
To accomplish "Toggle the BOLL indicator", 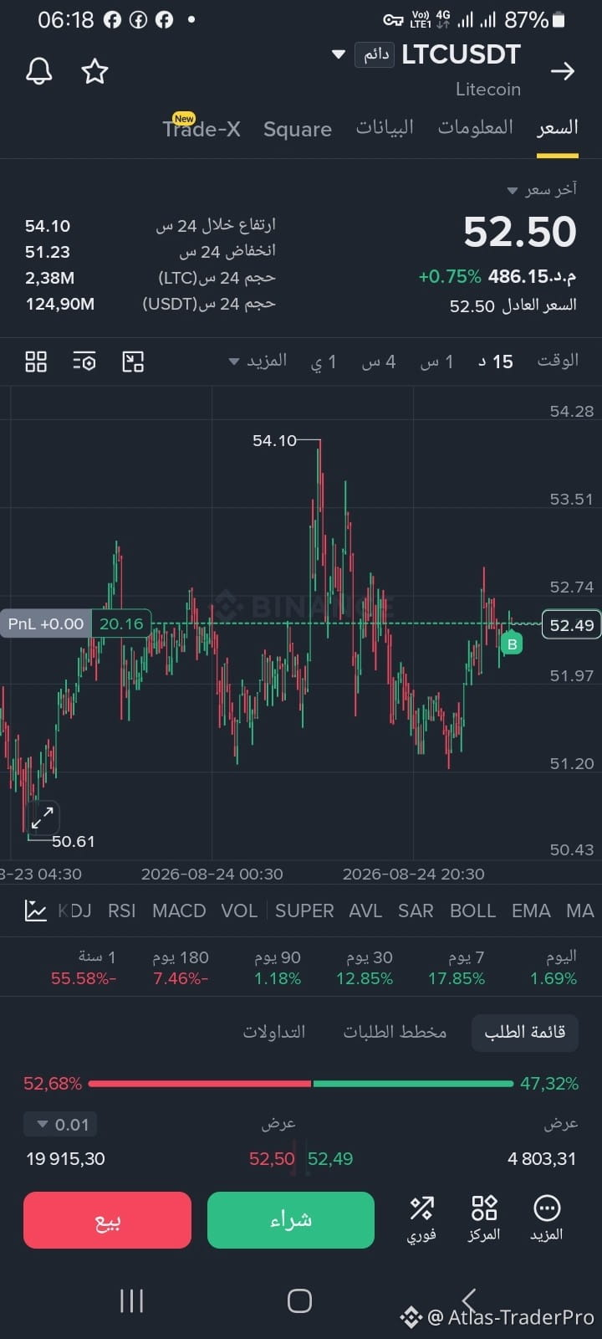I will point(472,911).
